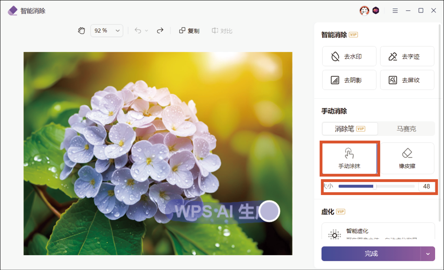Switch to 橡皮擦 eraser mode
The width and height of the screenshot is (444, 270).
click(407, 159)
